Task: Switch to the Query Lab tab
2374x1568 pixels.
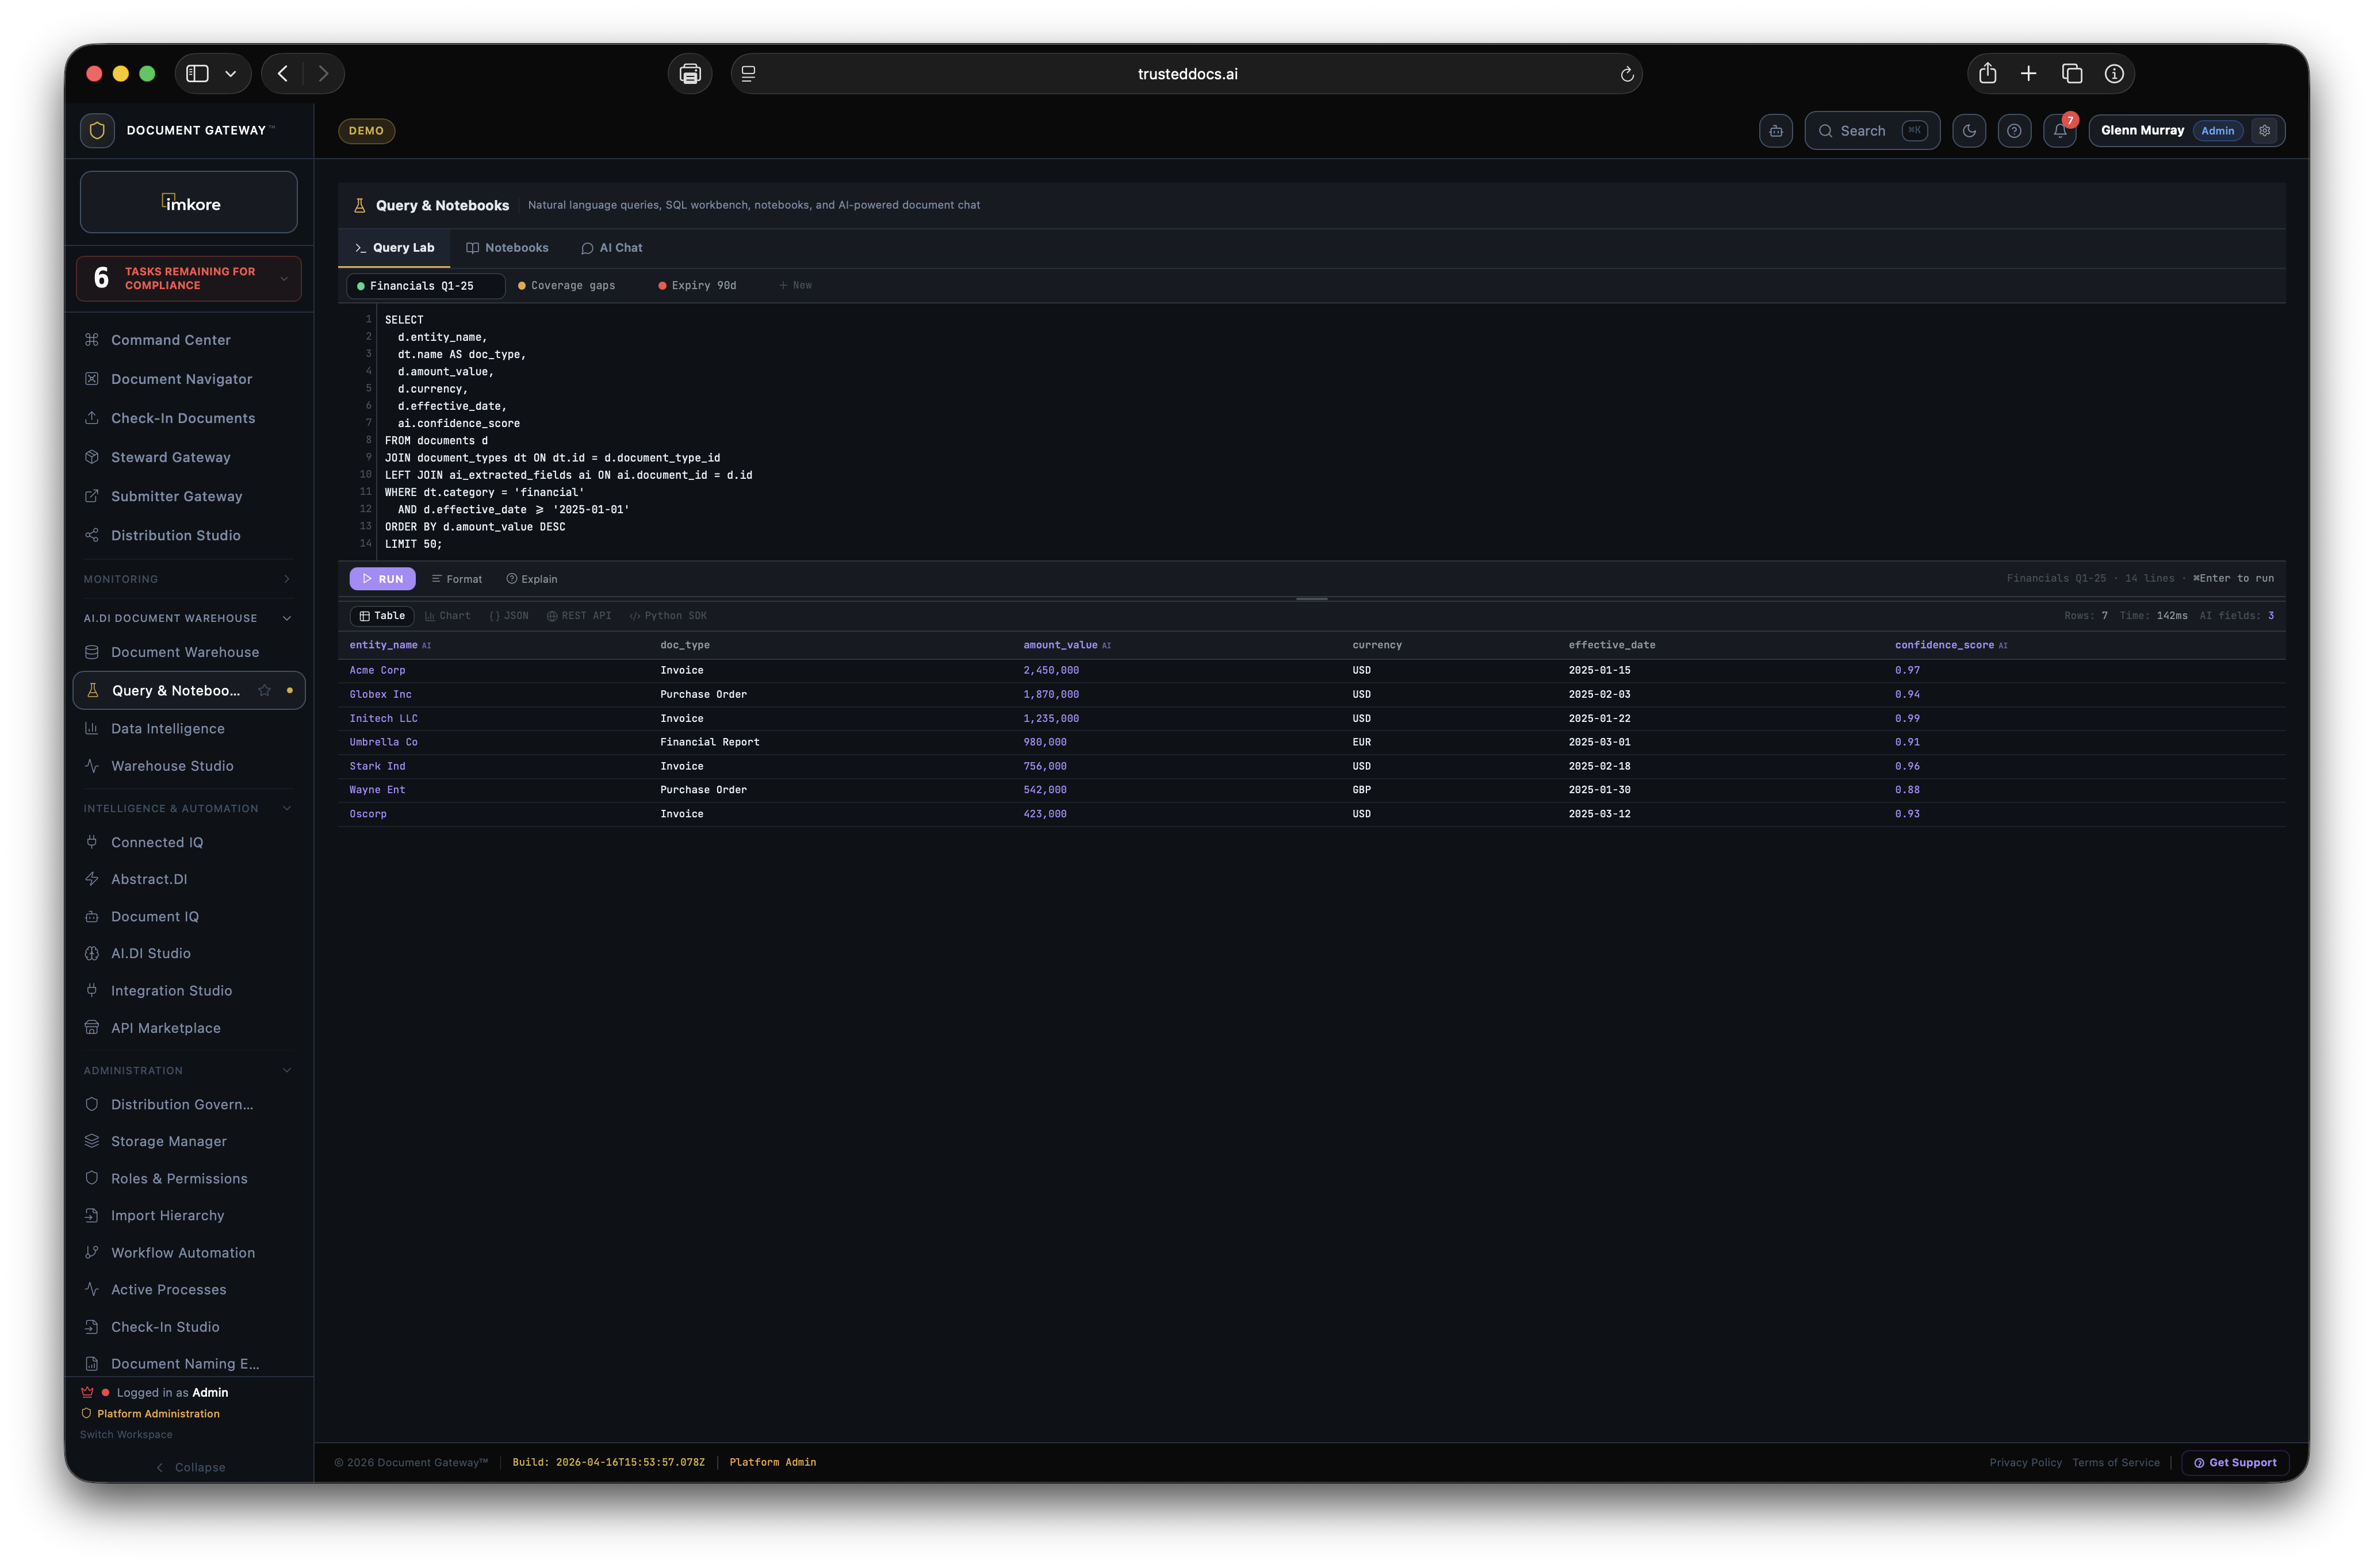Action: pyautogui.click(x=394, y=248)
